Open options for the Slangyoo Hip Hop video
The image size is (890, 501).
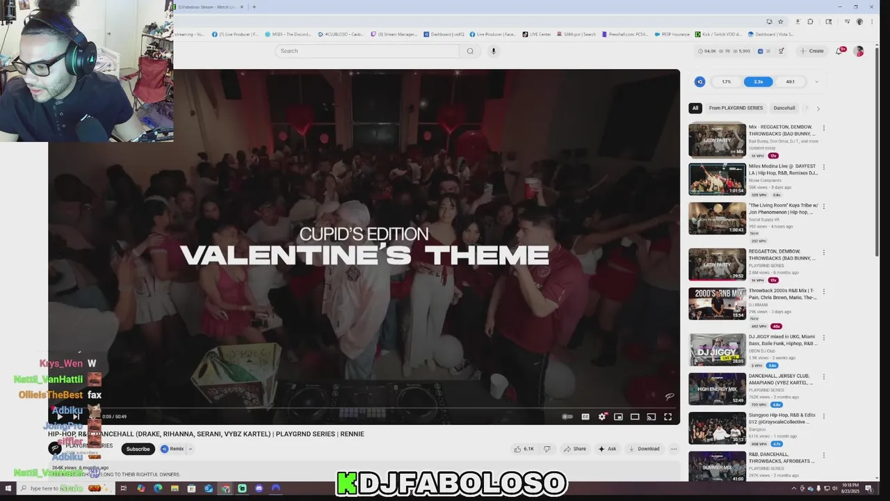824,415
